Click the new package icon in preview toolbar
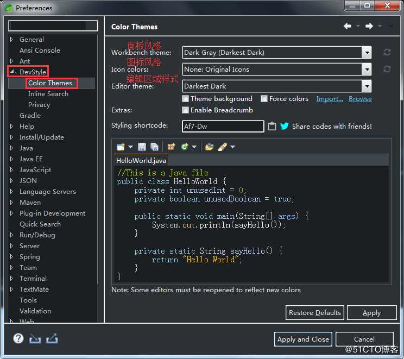Screen dimensions: 404x359 (x=172, y=147)
